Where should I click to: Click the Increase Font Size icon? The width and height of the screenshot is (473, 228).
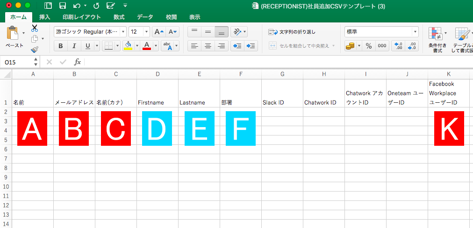point(159,32)
